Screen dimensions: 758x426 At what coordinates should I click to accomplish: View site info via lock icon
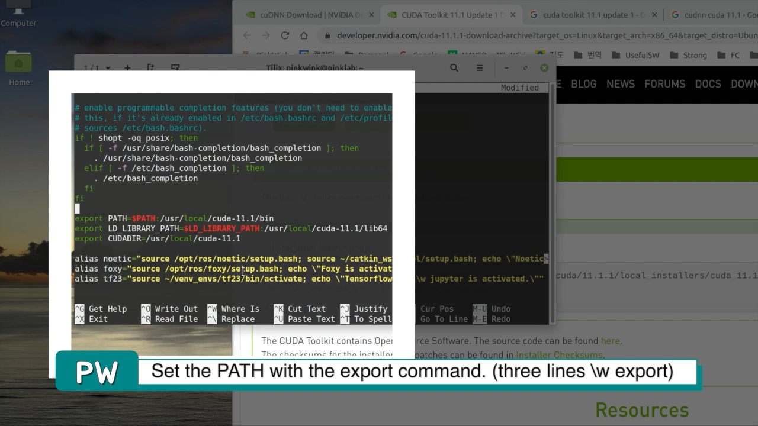pyautogui.click(x=327, y=35)
